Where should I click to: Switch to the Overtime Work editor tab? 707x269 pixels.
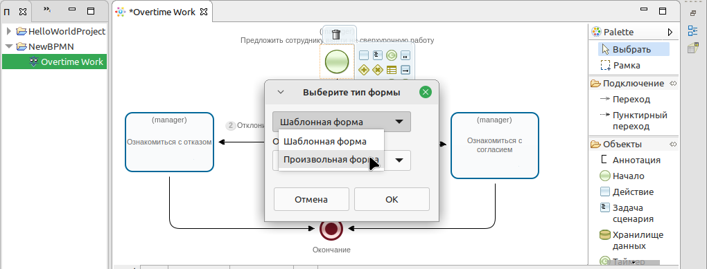162,12
